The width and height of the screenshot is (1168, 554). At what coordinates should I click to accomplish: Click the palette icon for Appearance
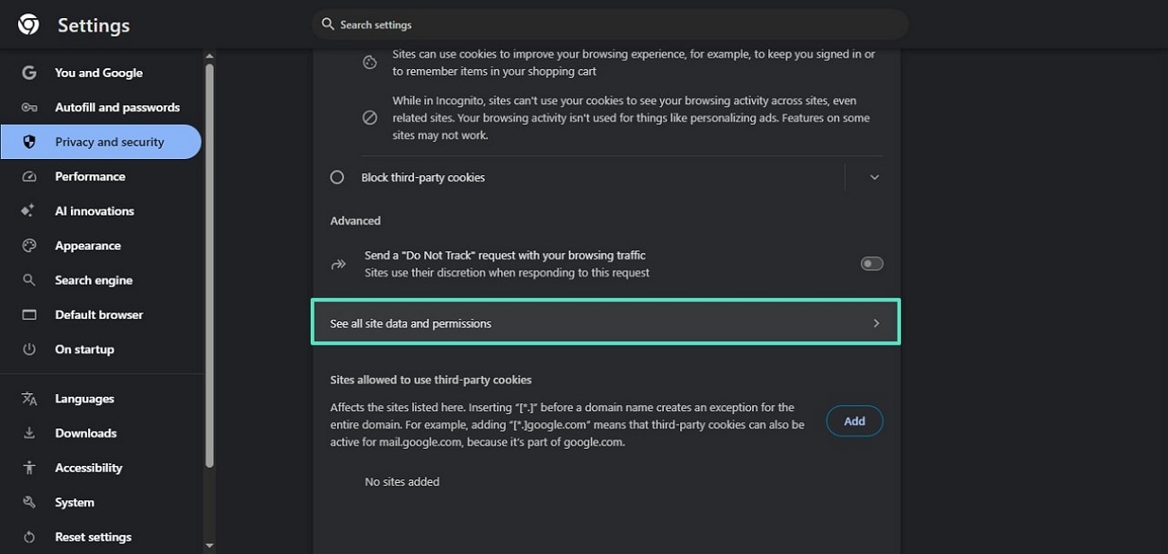[29, 246]
